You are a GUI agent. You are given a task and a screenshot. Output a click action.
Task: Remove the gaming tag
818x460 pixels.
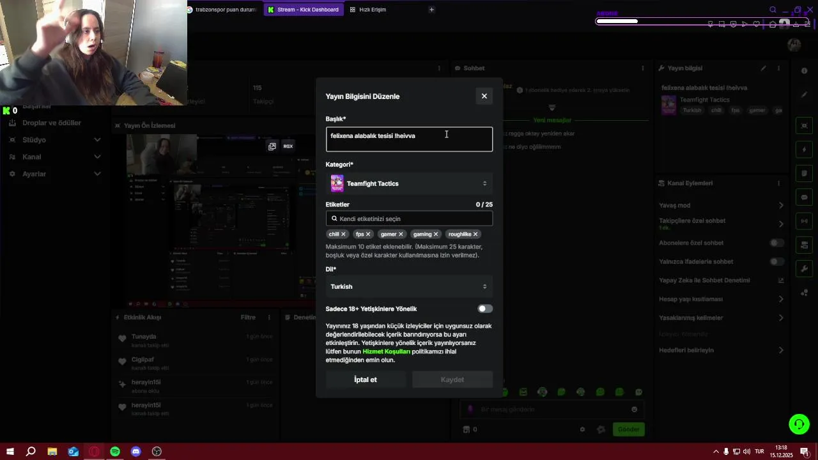tap(436, 234)
